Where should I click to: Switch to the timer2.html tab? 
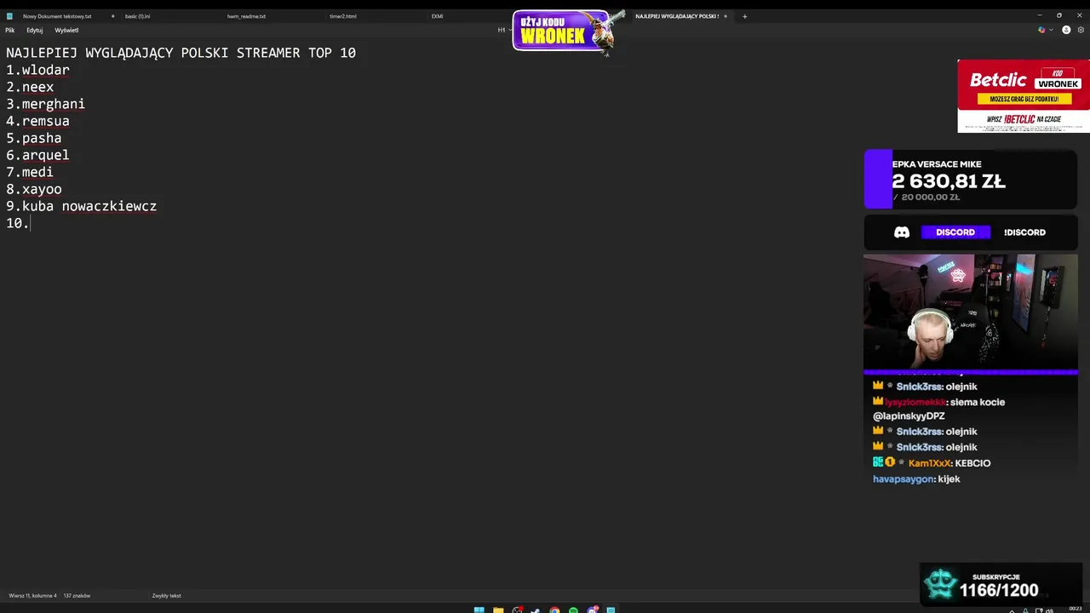[343, 16]
